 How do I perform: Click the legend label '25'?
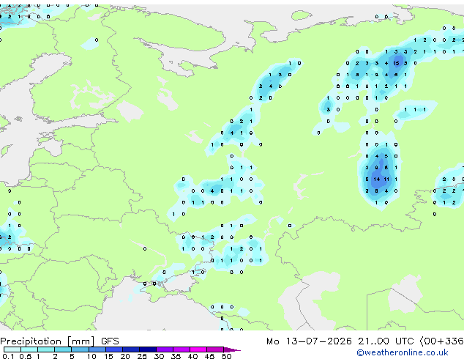(142, 356)
